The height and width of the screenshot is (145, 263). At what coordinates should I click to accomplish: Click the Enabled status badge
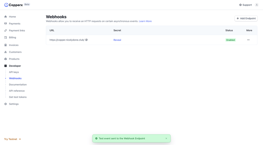230,40
